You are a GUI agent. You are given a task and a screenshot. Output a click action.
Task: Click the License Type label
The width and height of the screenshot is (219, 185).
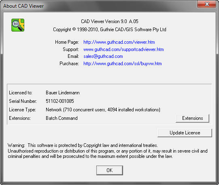22,110
